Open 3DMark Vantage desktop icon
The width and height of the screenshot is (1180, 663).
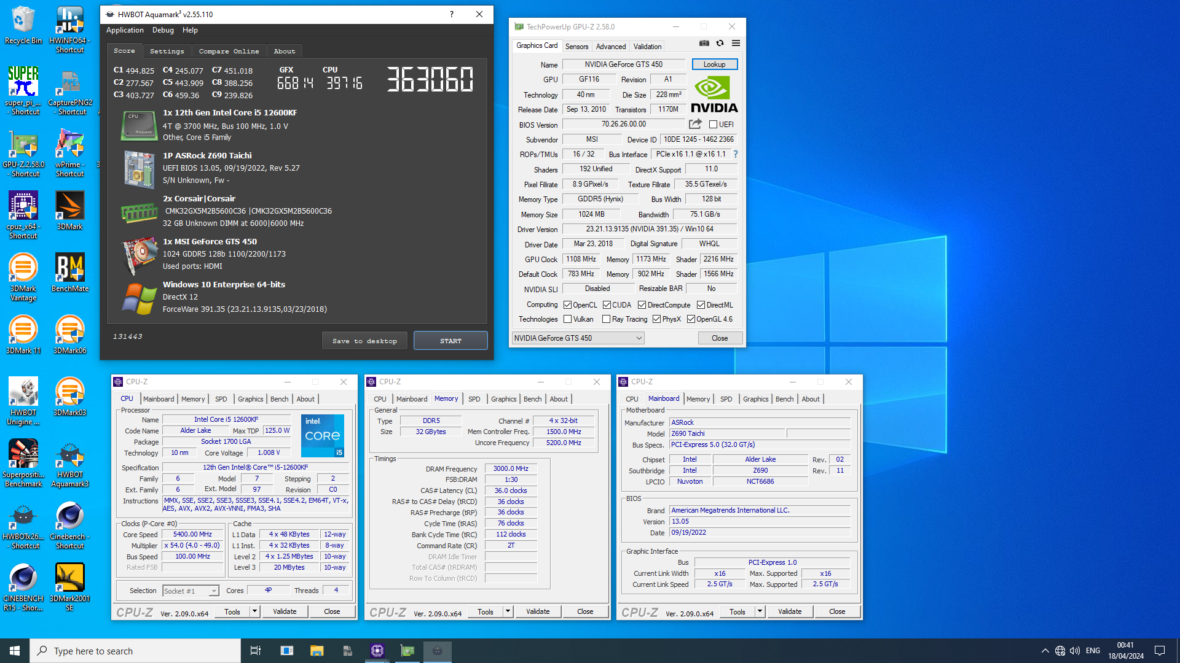23,277
